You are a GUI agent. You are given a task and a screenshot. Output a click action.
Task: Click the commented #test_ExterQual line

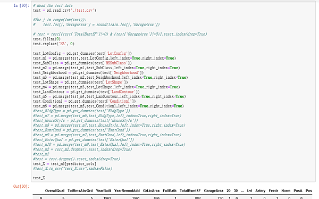coord(83,140)
